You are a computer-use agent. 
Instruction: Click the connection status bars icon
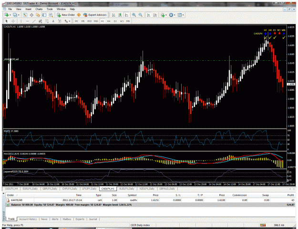tap(263, 225)
